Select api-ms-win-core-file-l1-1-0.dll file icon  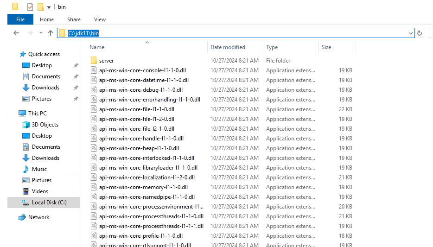point(94,109)
